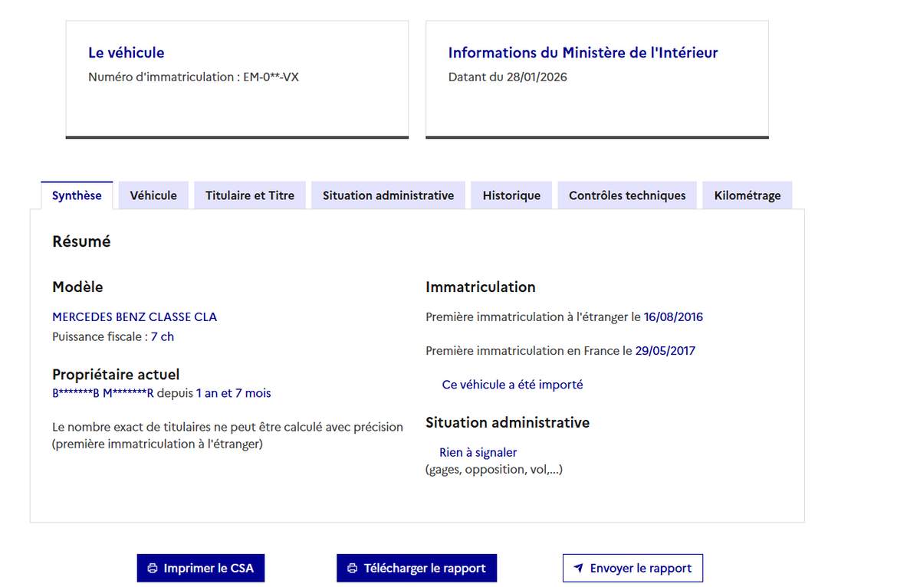This screenshot has width=920, height=587.
Task: Click the Rien à signaler status
Action: [478, 453]
